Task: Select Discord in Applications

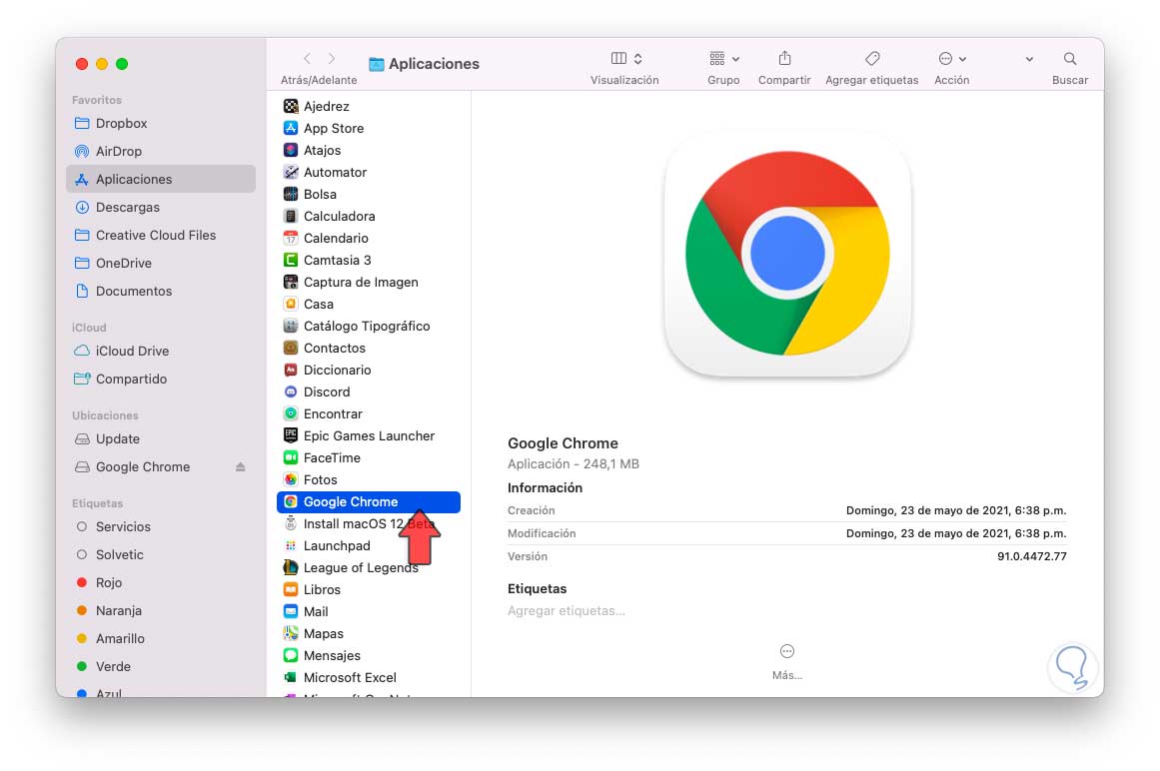Action: pos(369,392)
